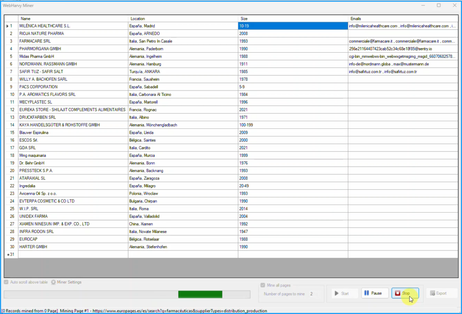Click the asterisk new-row marker at row 31
462x314 pixels.
(x=8, y=255)
